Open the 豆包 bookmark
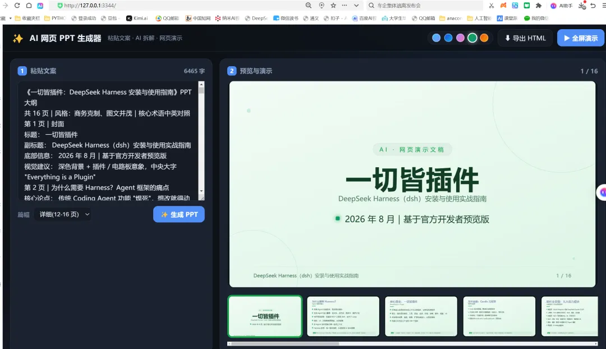Image resolution: width=606 pixels, height=349 pixels. tap(109, 18)
